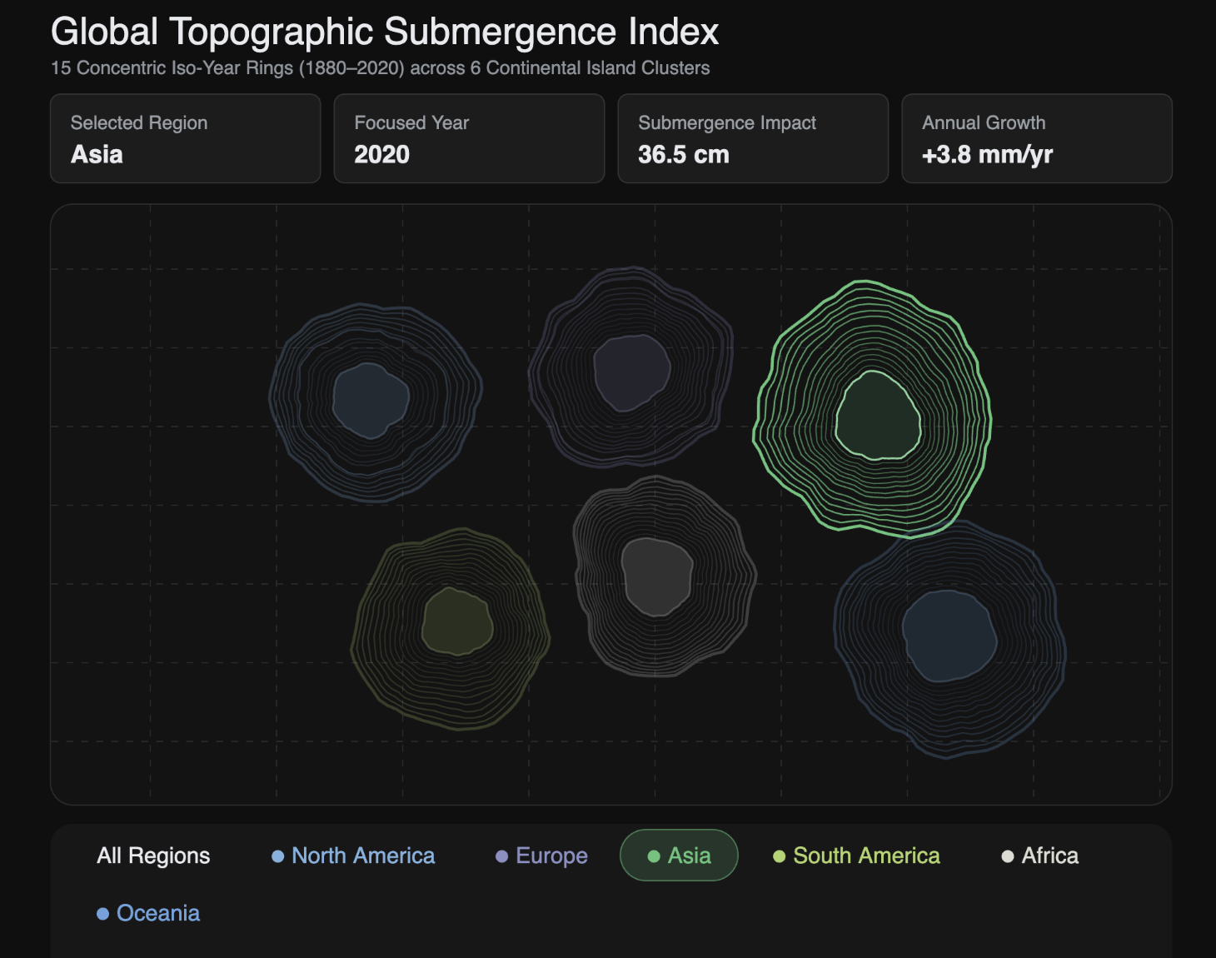Click the Submergence Impact value 36.5 cm
Screen dimensions: 1216x958
coord(684,155)
